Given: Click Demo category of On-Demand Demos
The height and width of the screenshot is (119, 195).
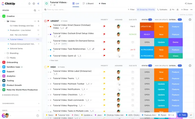Looking at the screenshot, I should tap(175, 42).
